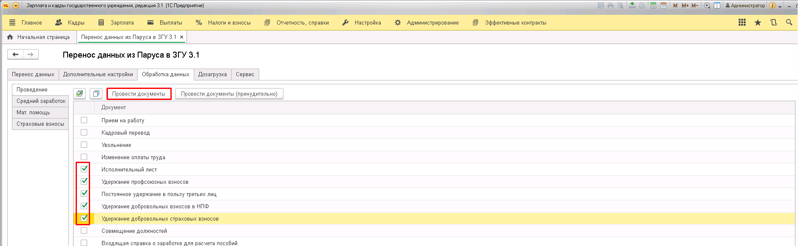This screenshot has height=246, width=798.
Task: Select the Средний заработок side tab
Action: coord(41,101)
